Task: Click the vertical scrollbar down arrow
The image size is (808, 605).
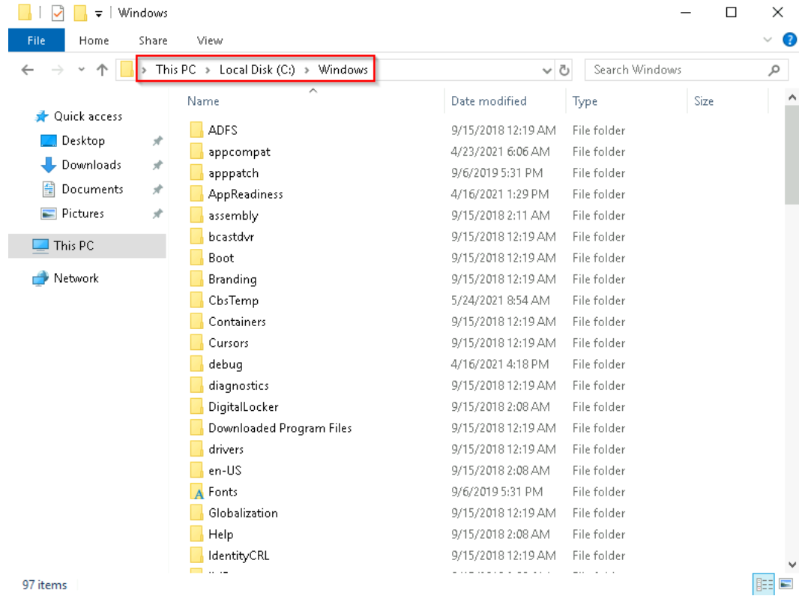Action: (x=793, y=565)
